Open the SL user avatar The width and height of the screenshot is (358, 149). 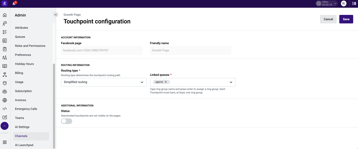click(x=344, y=3)
